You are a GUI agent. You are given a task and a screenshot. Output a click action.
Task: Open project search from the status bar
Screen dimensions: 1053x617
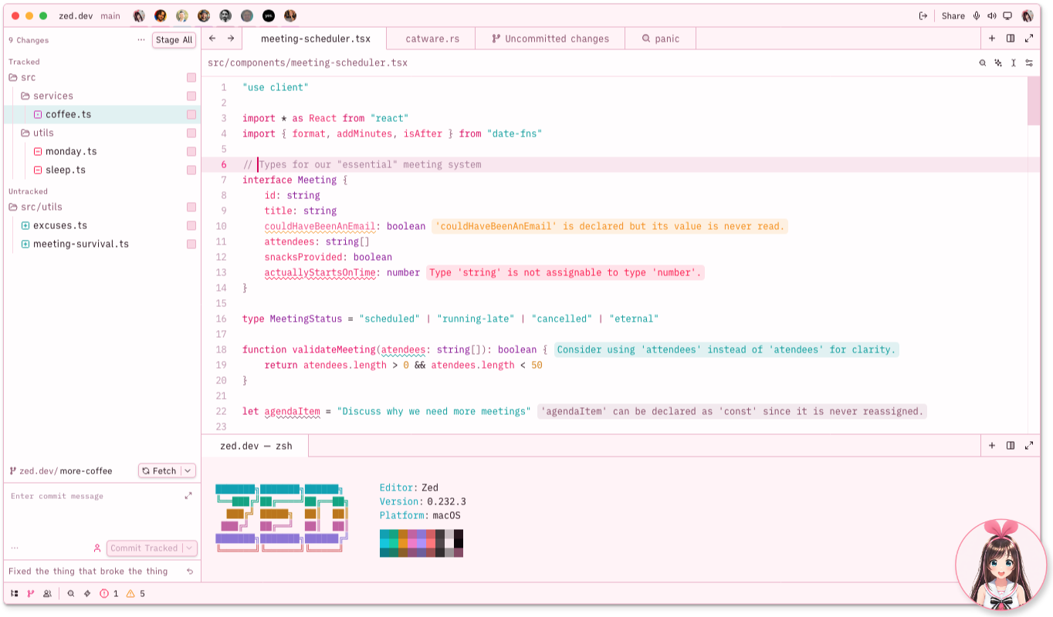71,594
